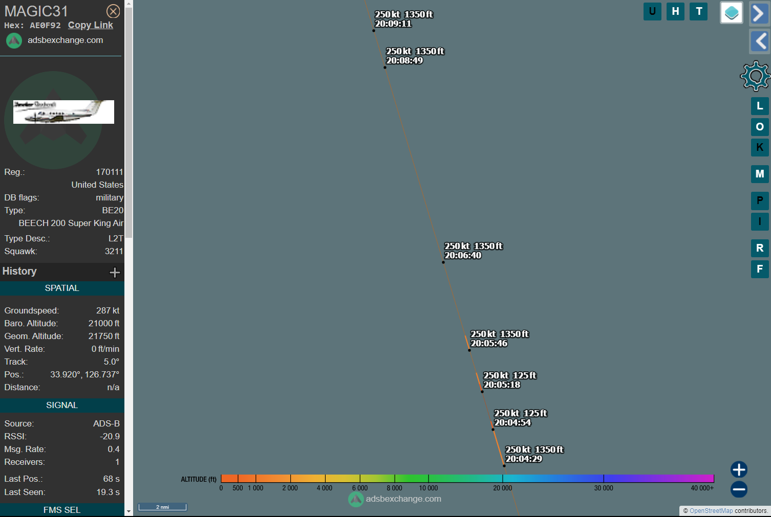Click the right arrow sidebar button

759,13
